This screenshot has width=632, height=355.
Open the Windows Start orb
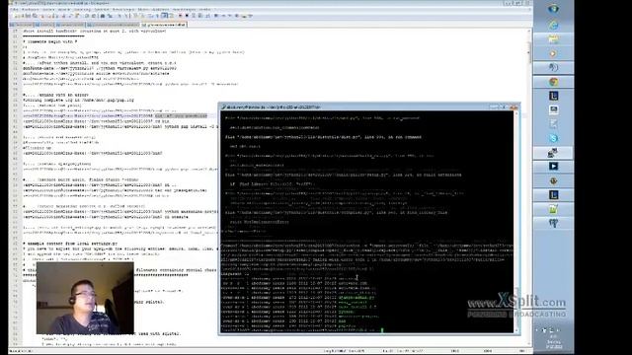553,9
